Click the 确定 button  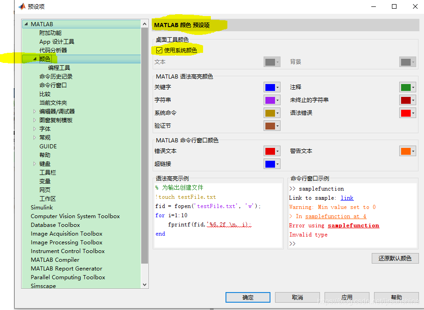248,297
